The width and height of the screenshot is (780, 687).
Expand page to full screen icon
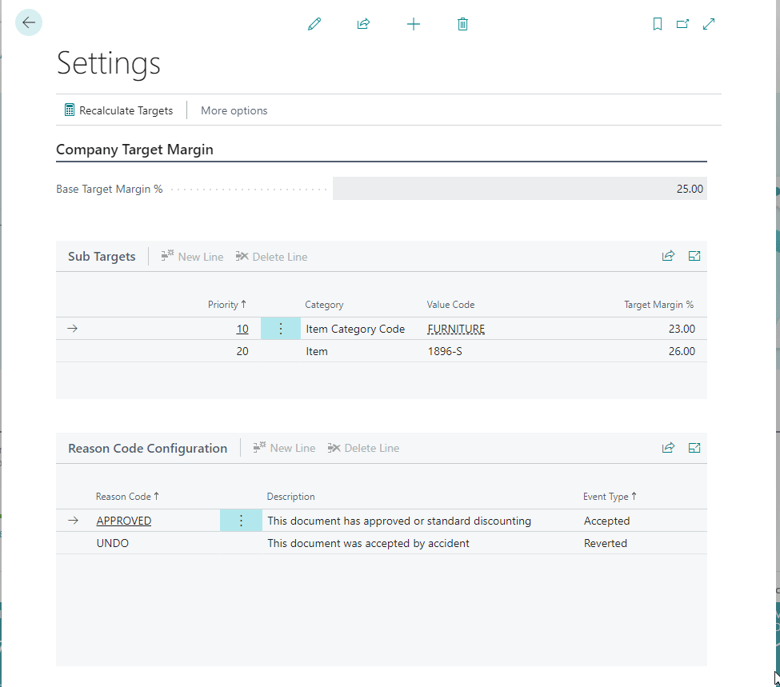(x=709, y=24)
